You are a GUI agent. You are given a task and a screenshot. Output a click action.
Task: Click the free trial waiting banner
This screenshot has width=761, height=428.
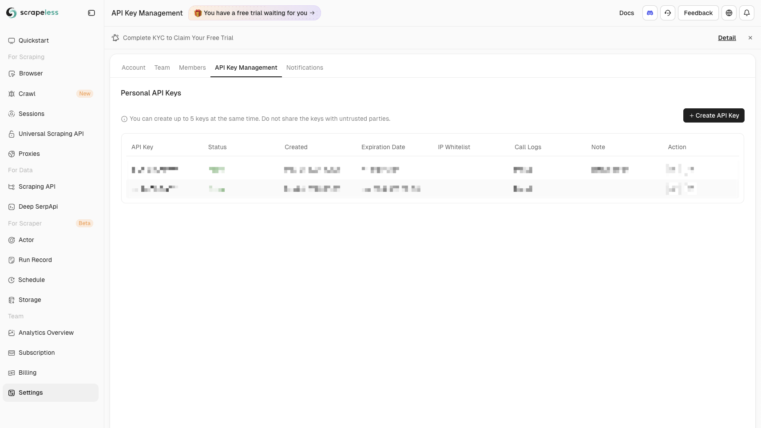(254, 13)
